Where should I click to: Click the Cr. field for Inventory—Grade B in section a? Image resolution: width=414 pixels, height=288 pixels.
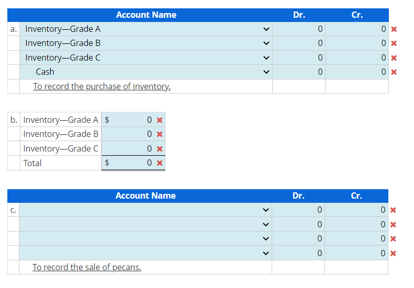pos(357,43)
